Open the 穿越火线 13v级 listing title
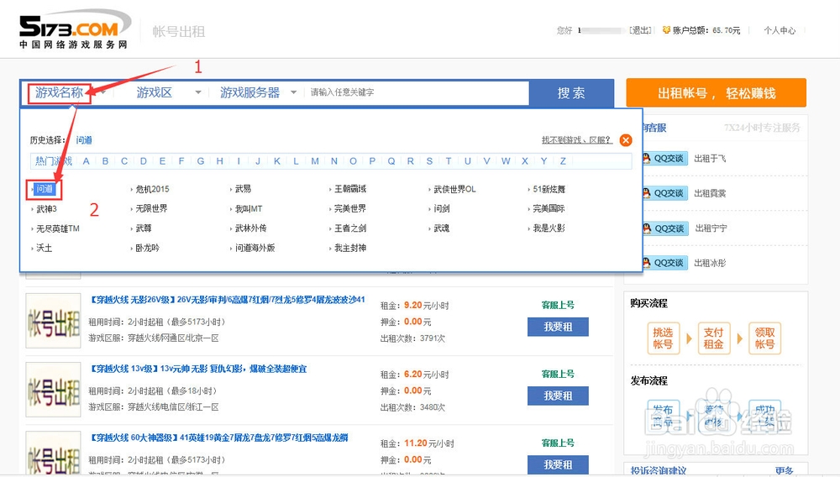 [x=198, y=369]
